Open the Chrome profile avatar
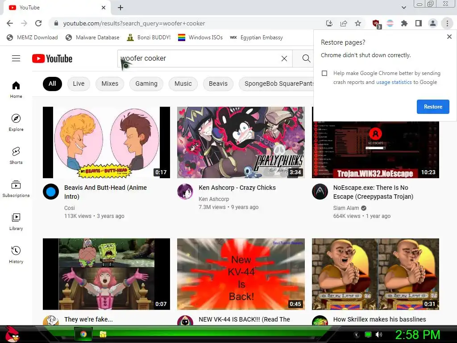 tap(433, 23)
